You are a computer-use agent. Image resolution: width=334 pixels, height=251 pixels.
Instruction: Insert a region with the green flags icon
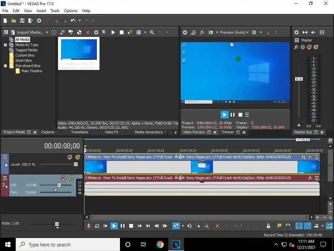click(288, 226)
